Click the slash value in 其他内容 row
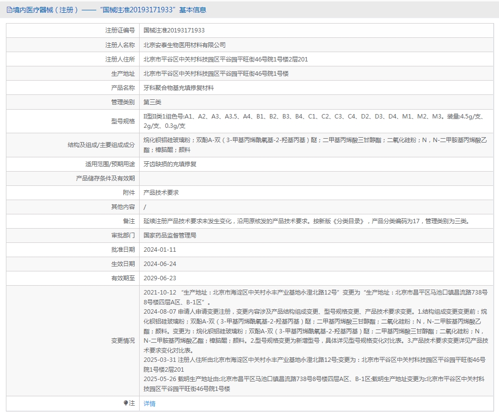The height and width of the screenshot is (414, 499). click(145, 207)
